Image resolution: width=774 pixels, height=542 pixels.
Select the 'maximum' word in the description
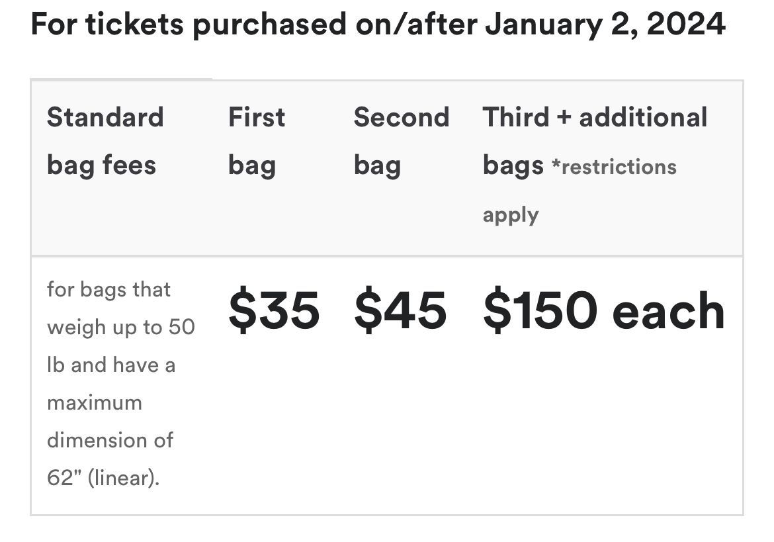tap(95, 403)
